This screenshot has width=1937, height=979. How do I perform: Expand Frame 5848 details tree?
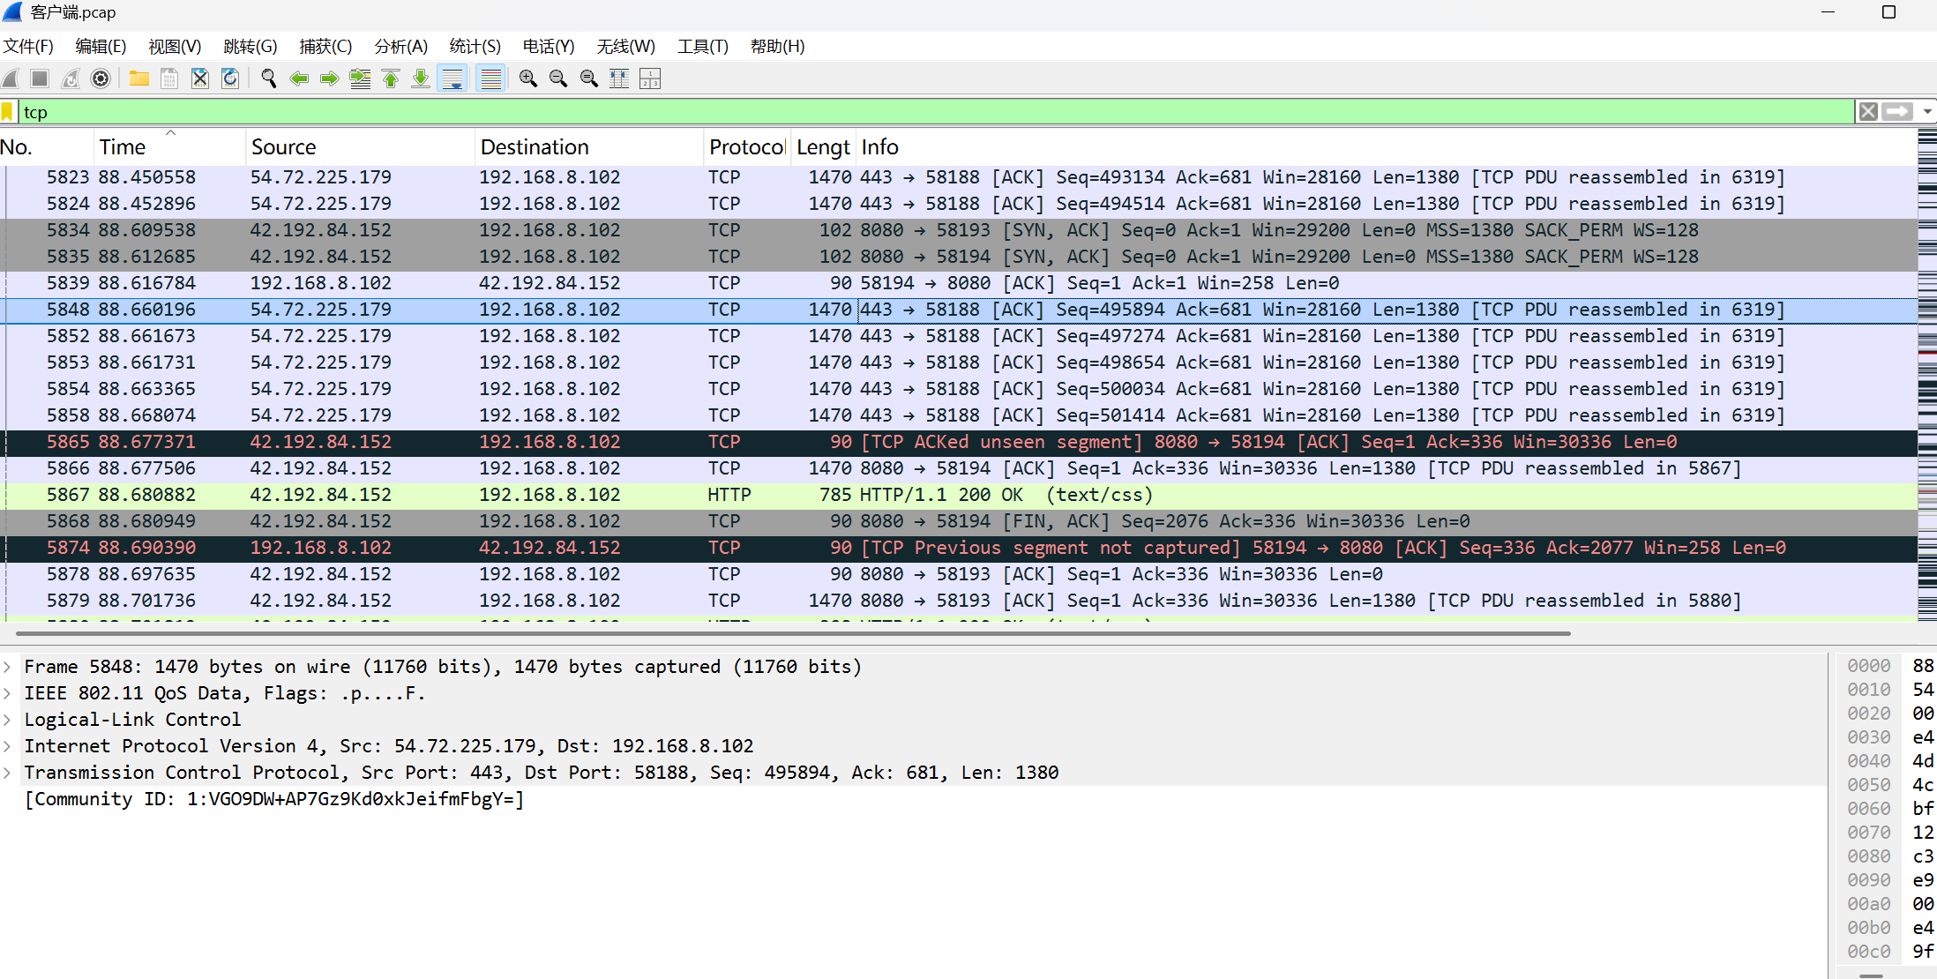tap(8, 667)
